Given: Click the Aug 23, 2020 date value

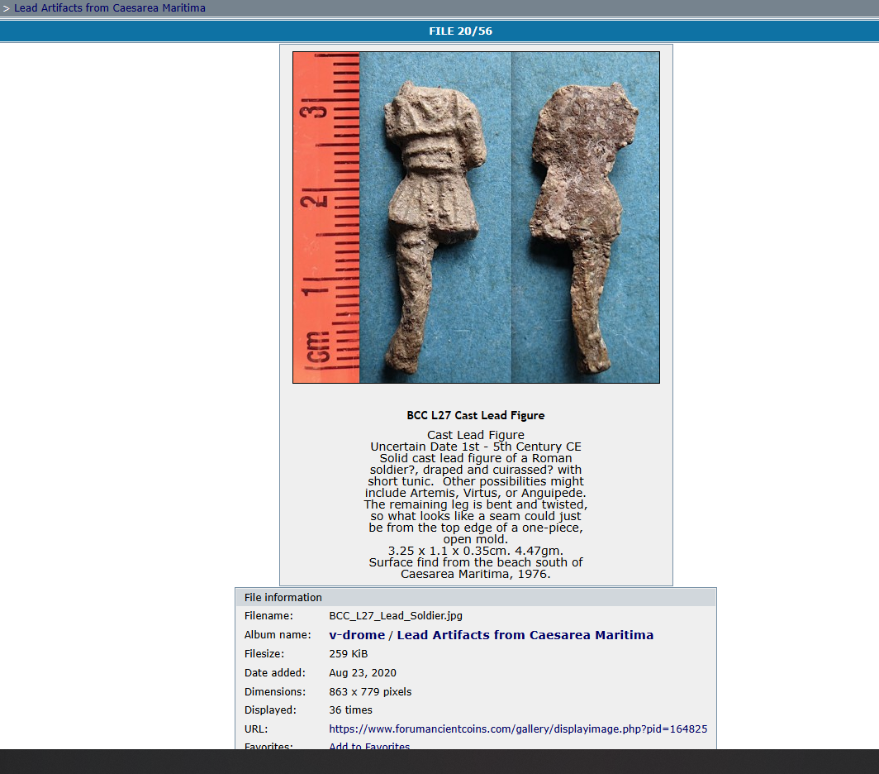Looking at the screenshot, I should tap(363, 672).
